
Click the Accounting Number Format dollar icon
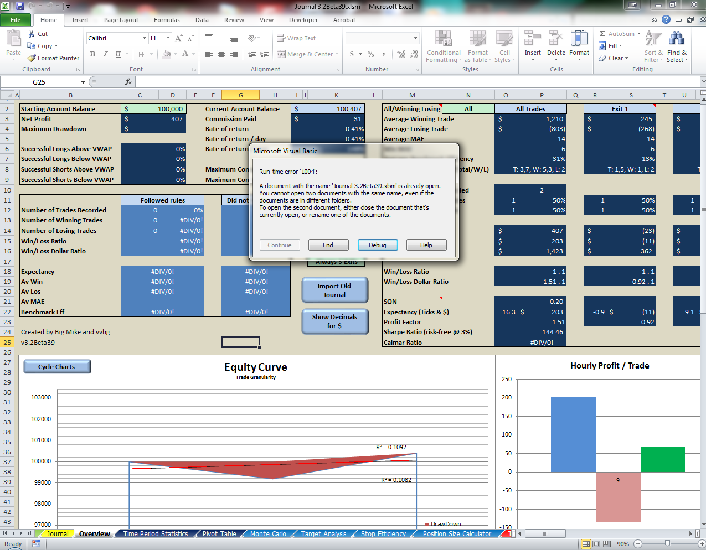coord(352,54)
